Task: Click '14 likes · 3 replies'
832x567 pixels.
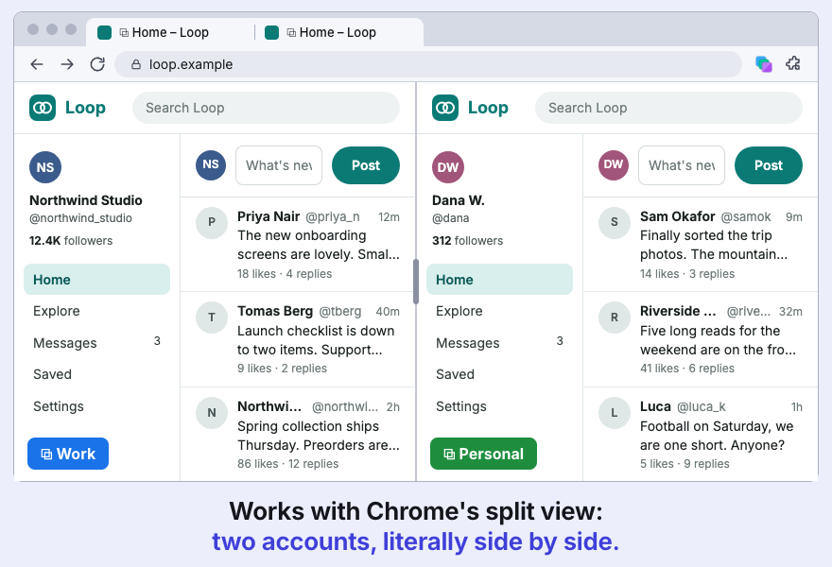Action: tap(687, 274)
